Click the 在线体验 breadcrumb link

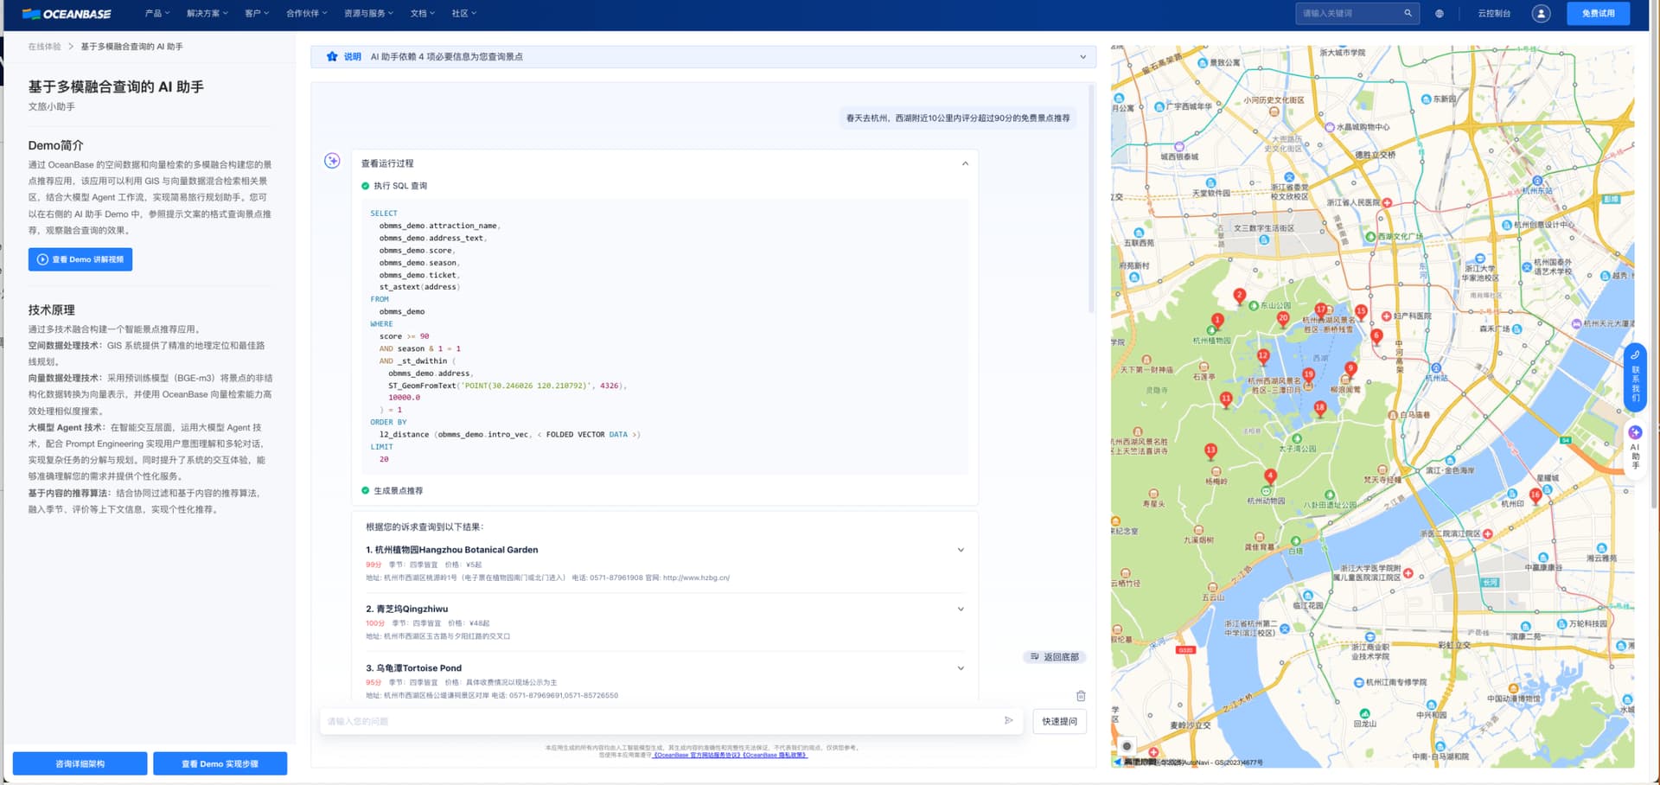[44, 47]
